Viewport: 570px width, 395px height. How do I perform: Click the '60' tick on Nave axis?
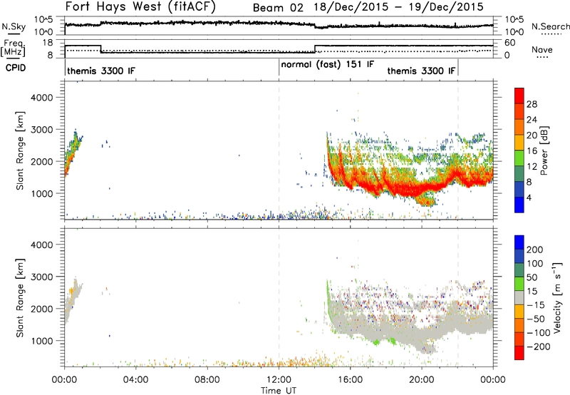tap(510, 43)
